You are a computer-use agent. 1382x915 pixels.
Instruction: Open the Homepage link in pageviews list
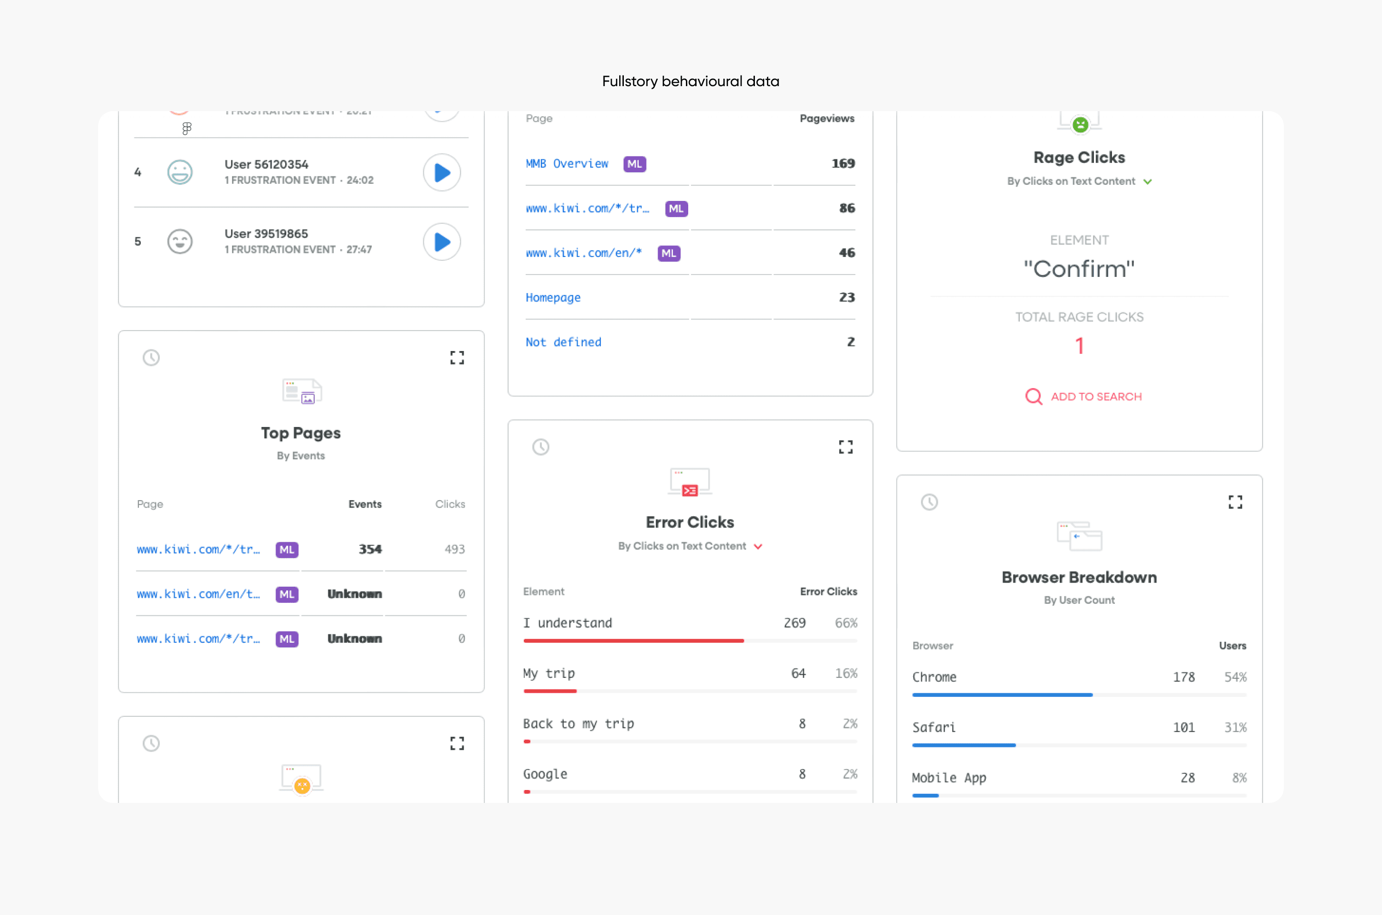pyautogui.click(x=553, y=298)
